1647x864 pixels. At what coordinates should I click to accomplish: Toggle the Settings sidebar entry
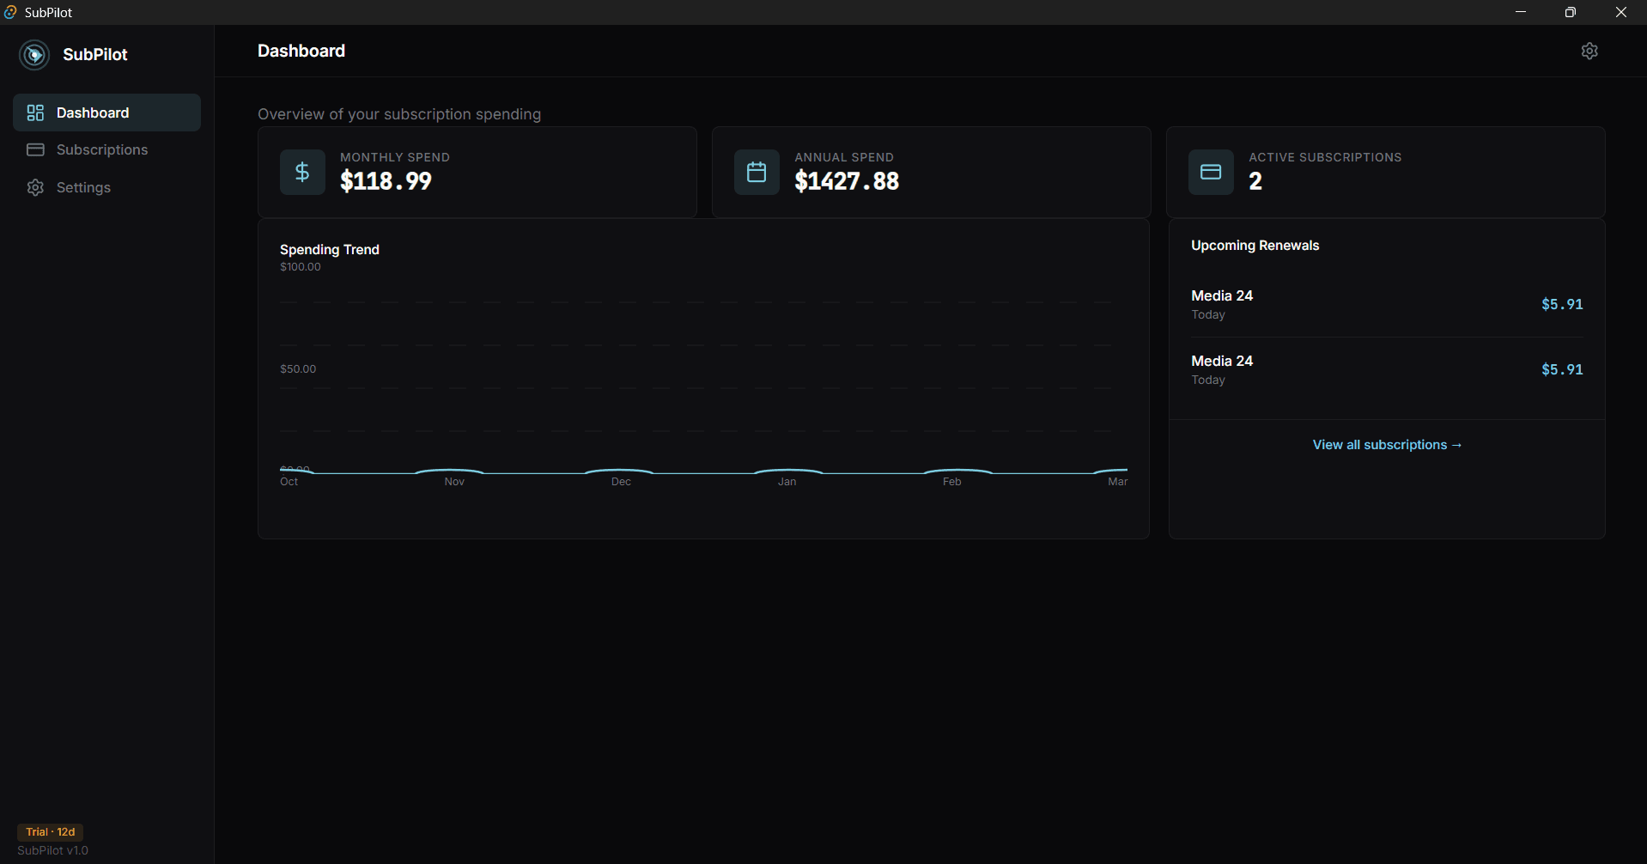point(83,187)
